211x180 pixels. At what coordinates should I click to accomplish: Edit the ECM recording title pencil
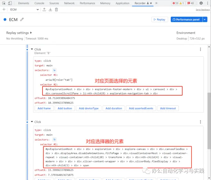pyautogui.click(x=22, y=20)
